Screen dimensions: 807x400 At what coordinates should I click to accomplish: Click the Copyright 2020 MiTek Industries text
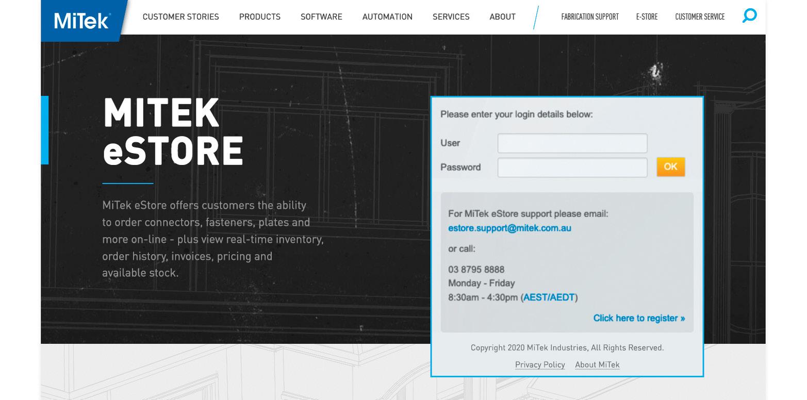(x=567, y=348)
